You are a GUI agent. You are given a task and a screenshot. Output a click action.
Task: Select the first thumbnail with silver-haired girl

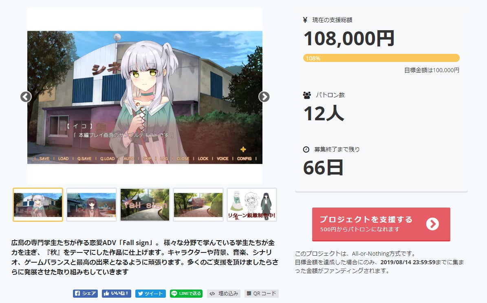tap(38, 205)
